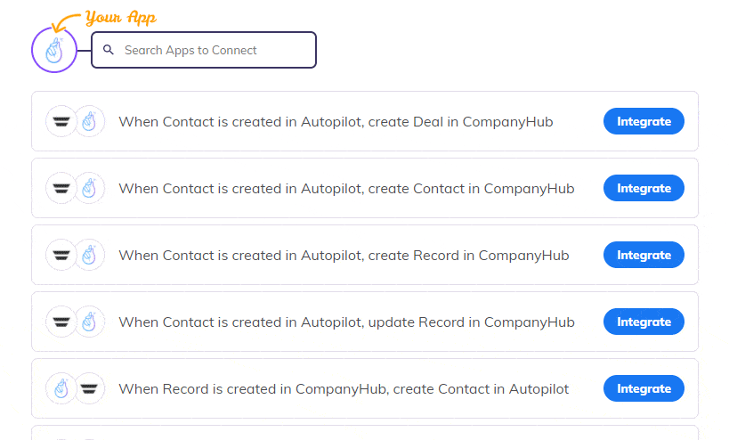Click CompanyHub icon in the create Deal row
Screen dimensions: 729x440
coord(89,121)
